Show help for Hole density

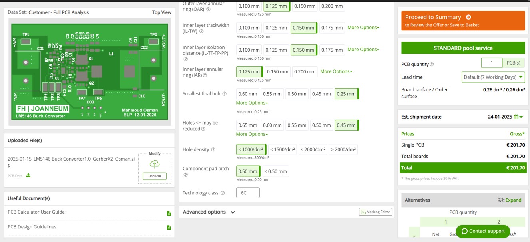click(x=213, y=150)
